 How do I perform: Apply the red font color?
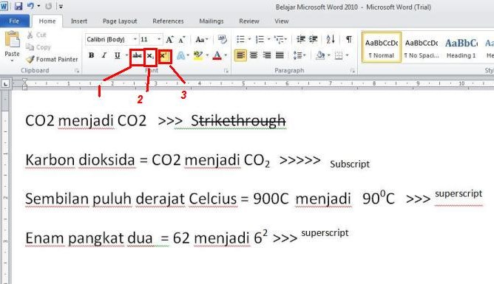pyautogui.click(x=217, y=55)
